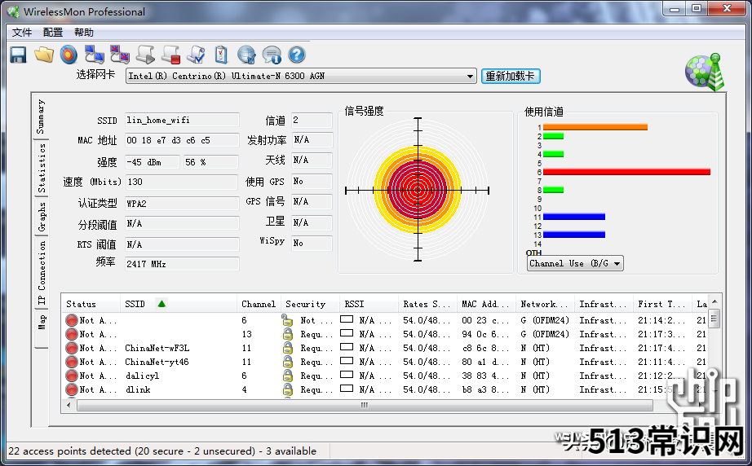This screenshot has height=466, width=752.
Task: Stop logging with the scroll red-square icon
Action: (x=170, y=55)
